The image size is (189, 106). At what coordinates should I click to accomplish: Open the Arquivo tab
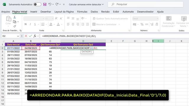coord(6,12)
